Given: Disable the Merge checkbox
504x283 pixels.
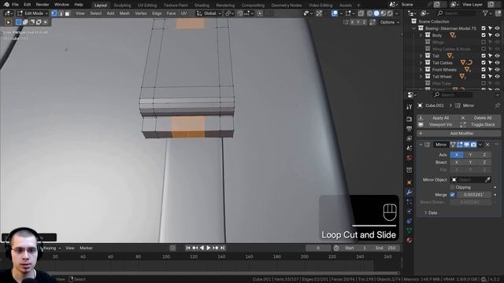Looking at the screenshot, I should point(452,194).
